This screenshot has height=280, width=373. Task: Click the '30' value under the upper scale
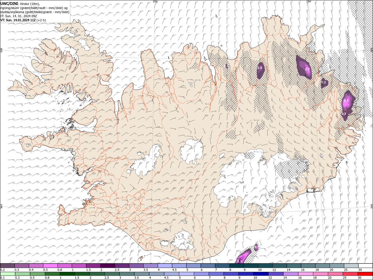pyautogui.click(x=360, y=270)
